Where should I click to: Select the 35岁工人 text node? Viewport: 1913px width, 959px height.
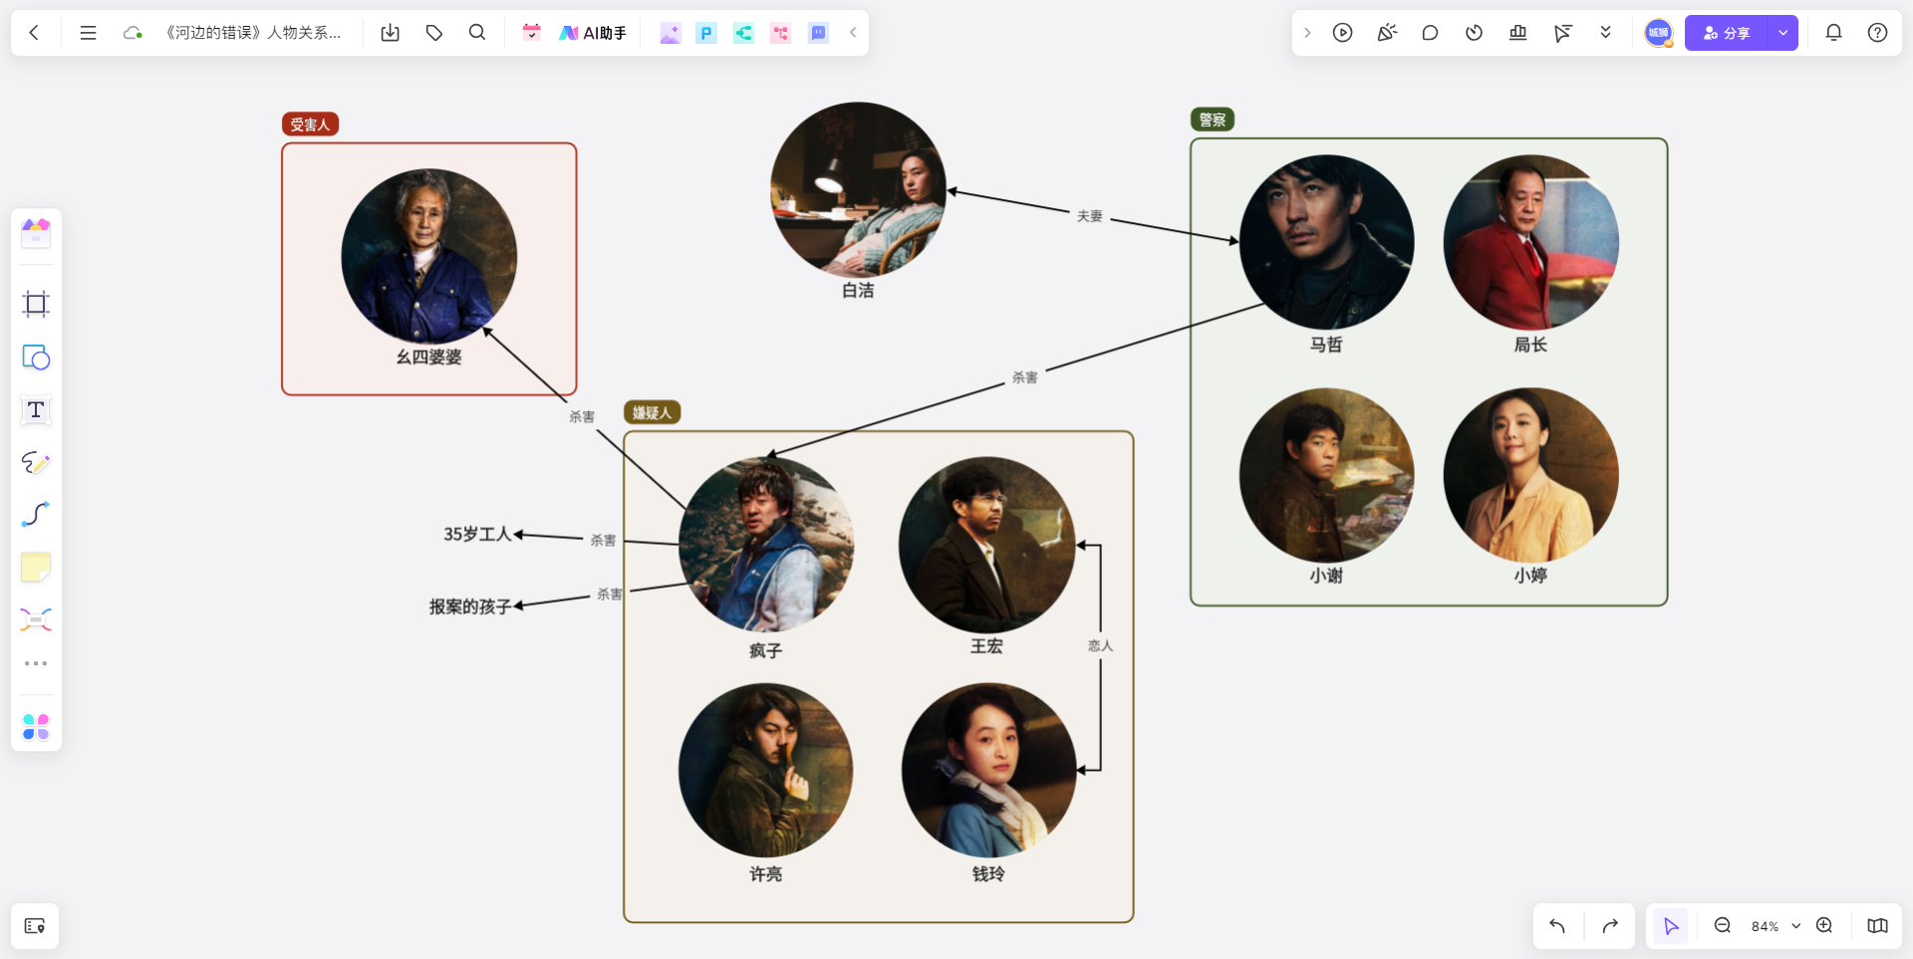pos(477,535)
